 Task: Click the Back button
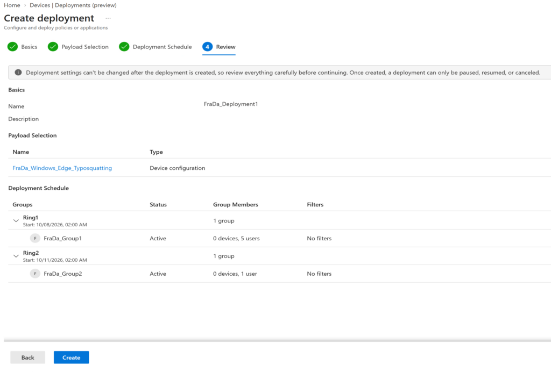pyautogui.click(x=28, y=357)
